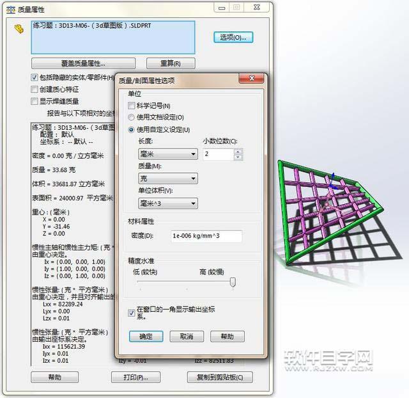Click the 打印(P)... print button
Viewport: 409px width, 398px height.
[x=135, y=377]
